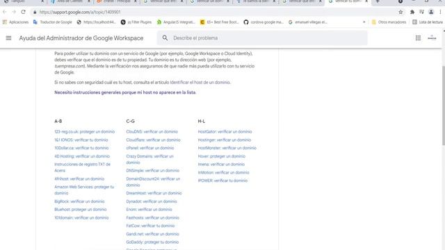Viewport: 445px width, 250px height.
Task: Open DreamHost verificar un dominio
Action: (154, 193)
